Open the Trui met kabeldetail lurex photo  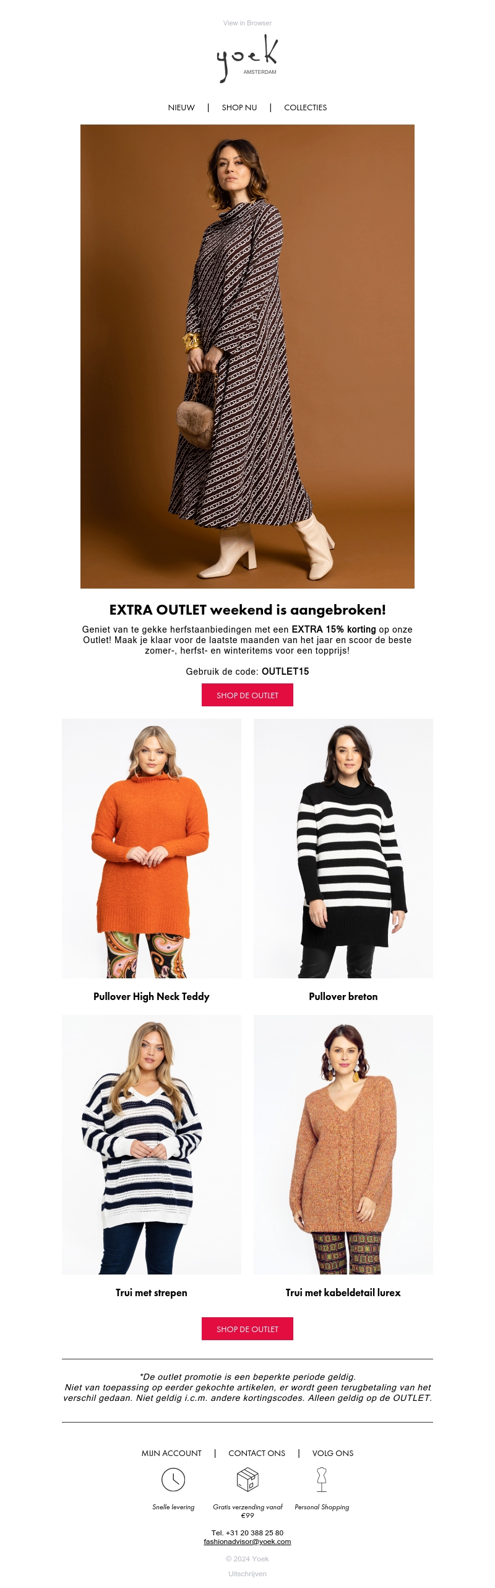(343, 1144)
